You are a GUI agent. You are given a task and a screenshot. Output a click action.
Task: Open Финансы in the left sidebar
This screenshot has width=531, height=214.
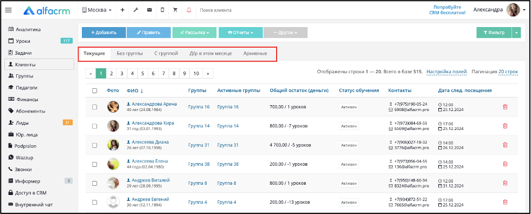(x=27, y=99)
